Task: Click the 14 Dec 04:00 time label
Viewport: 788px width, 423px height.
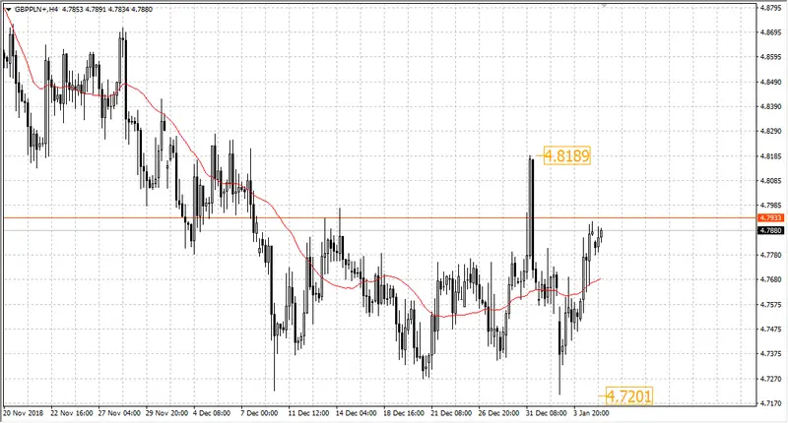Action: (x=357, y=413)
